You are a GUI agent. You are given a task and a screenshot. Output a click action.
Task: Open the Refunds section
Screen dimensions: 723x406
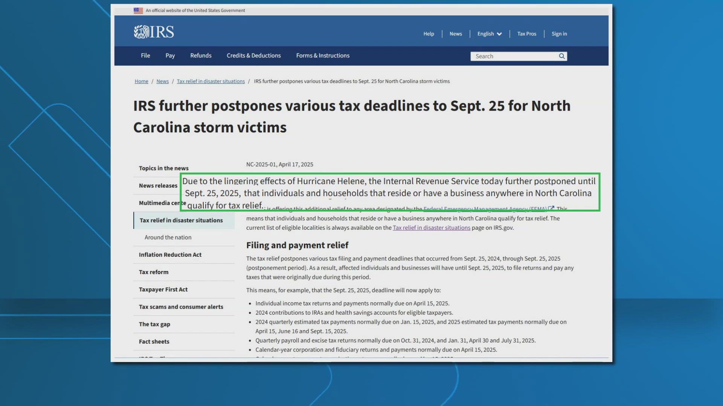(x=200, y=55)
